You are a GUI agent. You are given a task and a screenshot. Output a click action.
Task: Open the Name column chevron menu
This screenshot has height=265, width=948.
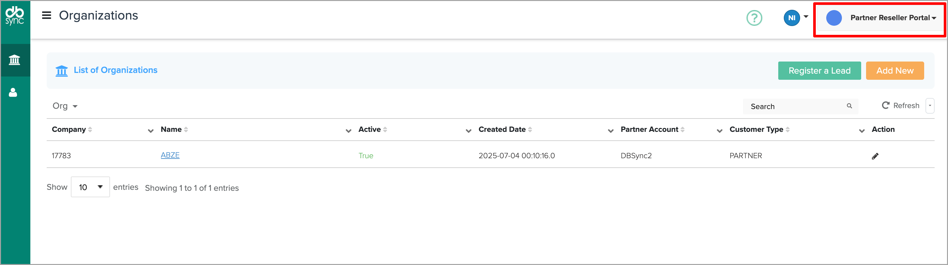348,131
